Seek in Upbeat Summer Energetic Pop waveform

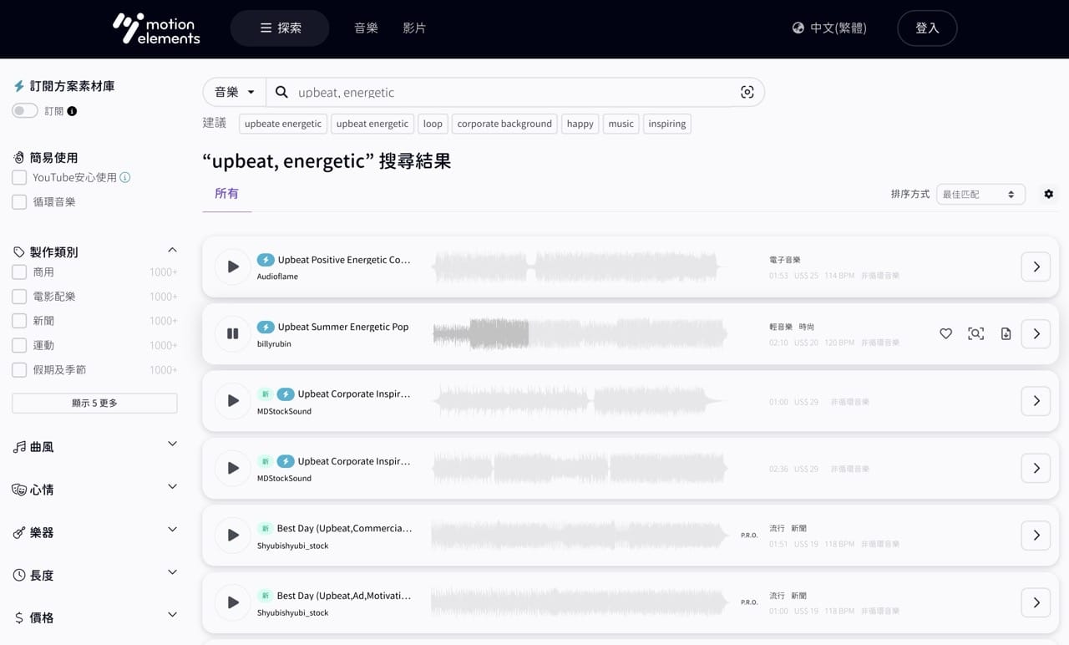(580, 333)
